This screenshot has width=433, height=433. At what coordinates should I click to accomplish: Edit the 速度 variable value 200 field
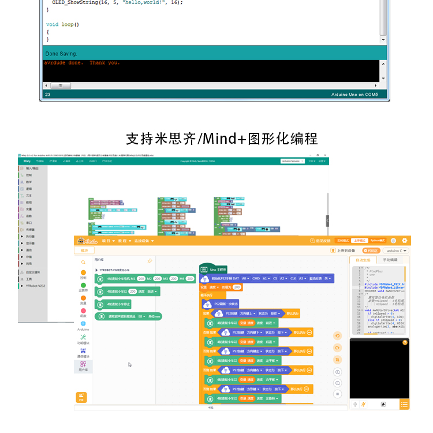pyautogui.click(x=237, y=287)
